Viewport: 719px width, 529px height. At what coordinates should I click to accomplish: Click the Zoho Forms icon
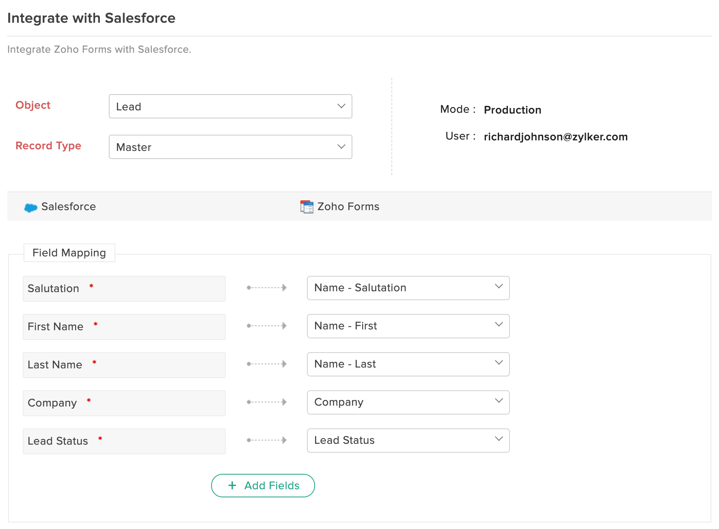[307, 206]
